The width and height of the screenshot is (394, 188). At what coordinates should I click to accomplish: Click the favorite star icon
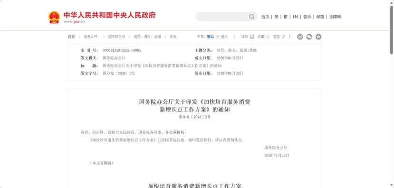click(x=268, y=37)
